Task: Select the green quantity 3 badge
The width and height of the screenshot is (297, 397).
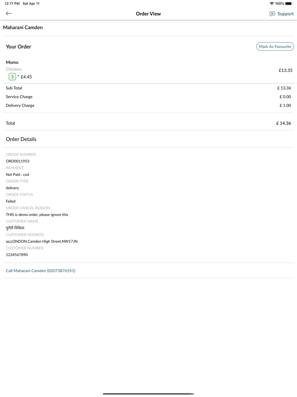Action: click(12, 77)
